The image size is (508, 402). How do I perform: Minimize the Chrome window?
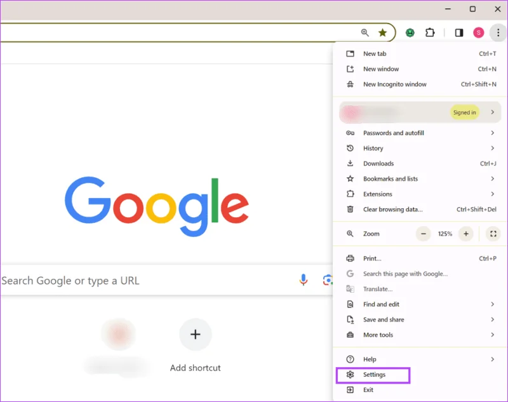tap(448, 9)
